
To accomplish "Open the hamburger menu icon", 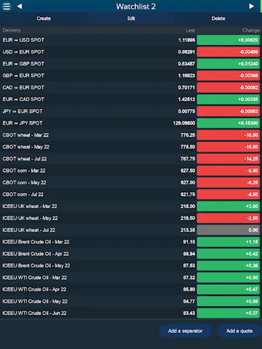I will (7, 7).
